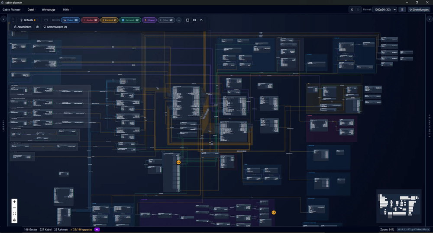Image resolution: width=433 pixels, height=233 pixels.
Task: Toggle the Power layer filter
Action: click(149, 20)
